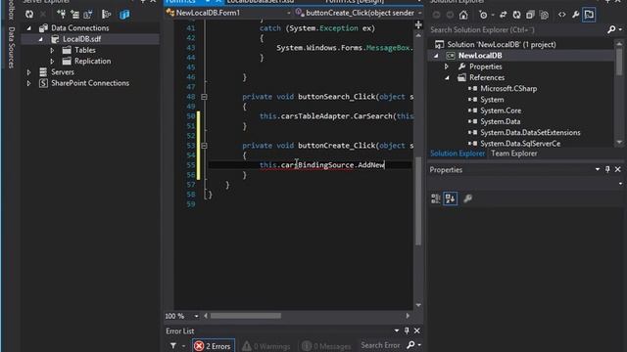Close the Error List panel

pyautogui.click(x=417, y=330)
